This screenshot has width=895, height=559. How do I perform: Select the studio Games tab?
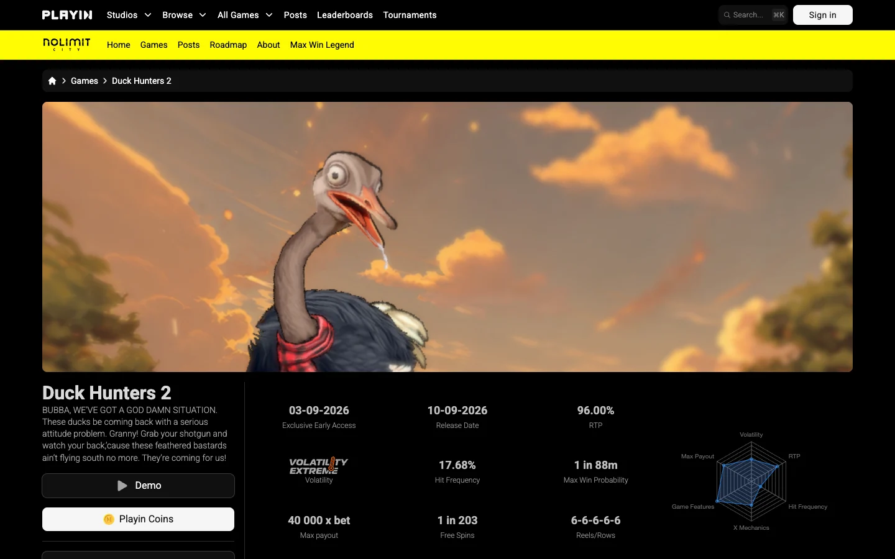[154, 45]
